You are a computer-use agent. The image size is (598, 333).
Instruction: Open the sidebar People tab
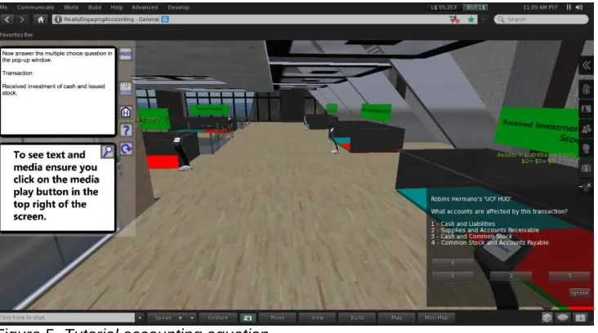[587, 129]
